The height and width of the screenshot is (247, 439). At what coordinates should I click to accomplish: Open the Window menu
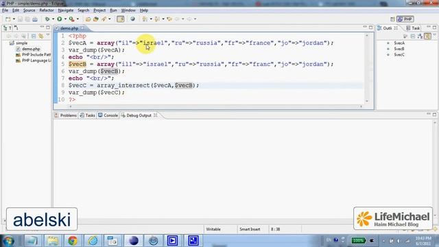[128, 10]
